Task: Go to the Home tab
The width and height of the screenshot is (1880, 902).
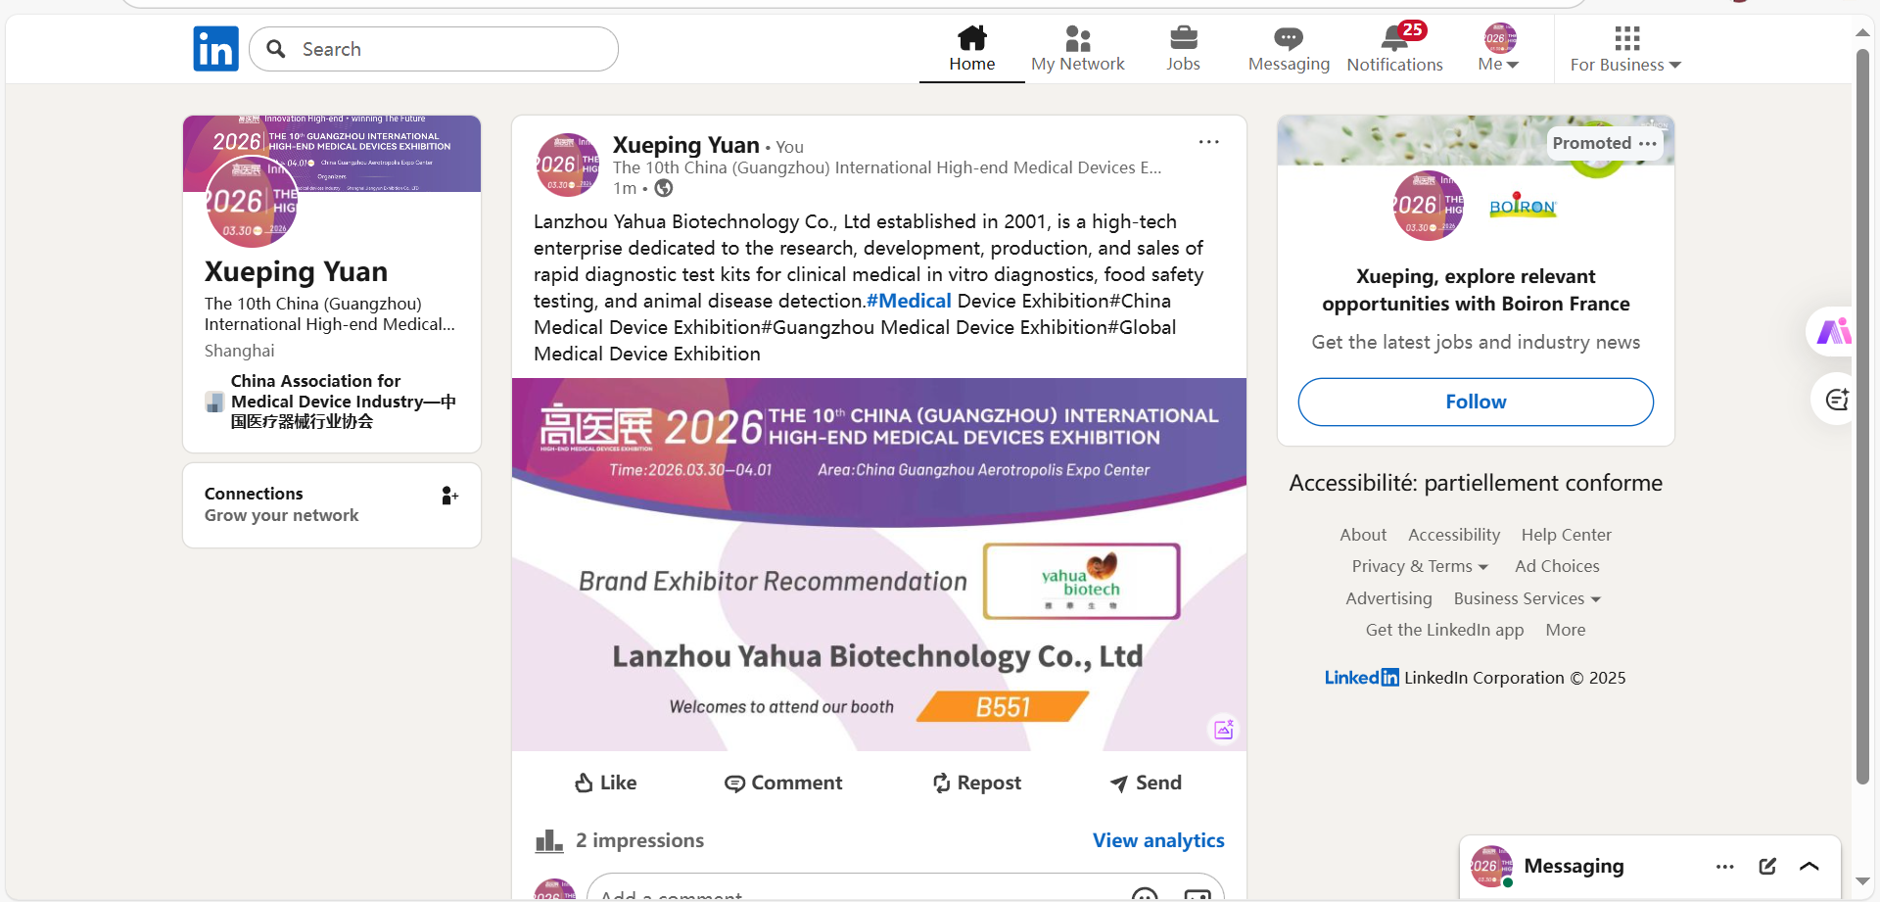Action: (x=971, y=49)
